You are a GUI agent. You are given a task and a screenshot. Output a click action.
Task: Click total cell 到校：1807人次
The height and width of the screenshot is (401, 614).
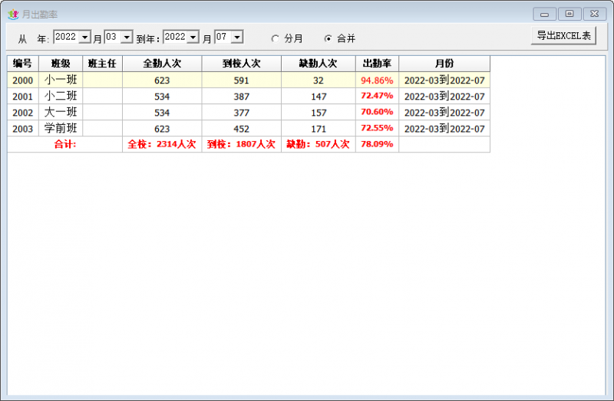tap(242, 144)
